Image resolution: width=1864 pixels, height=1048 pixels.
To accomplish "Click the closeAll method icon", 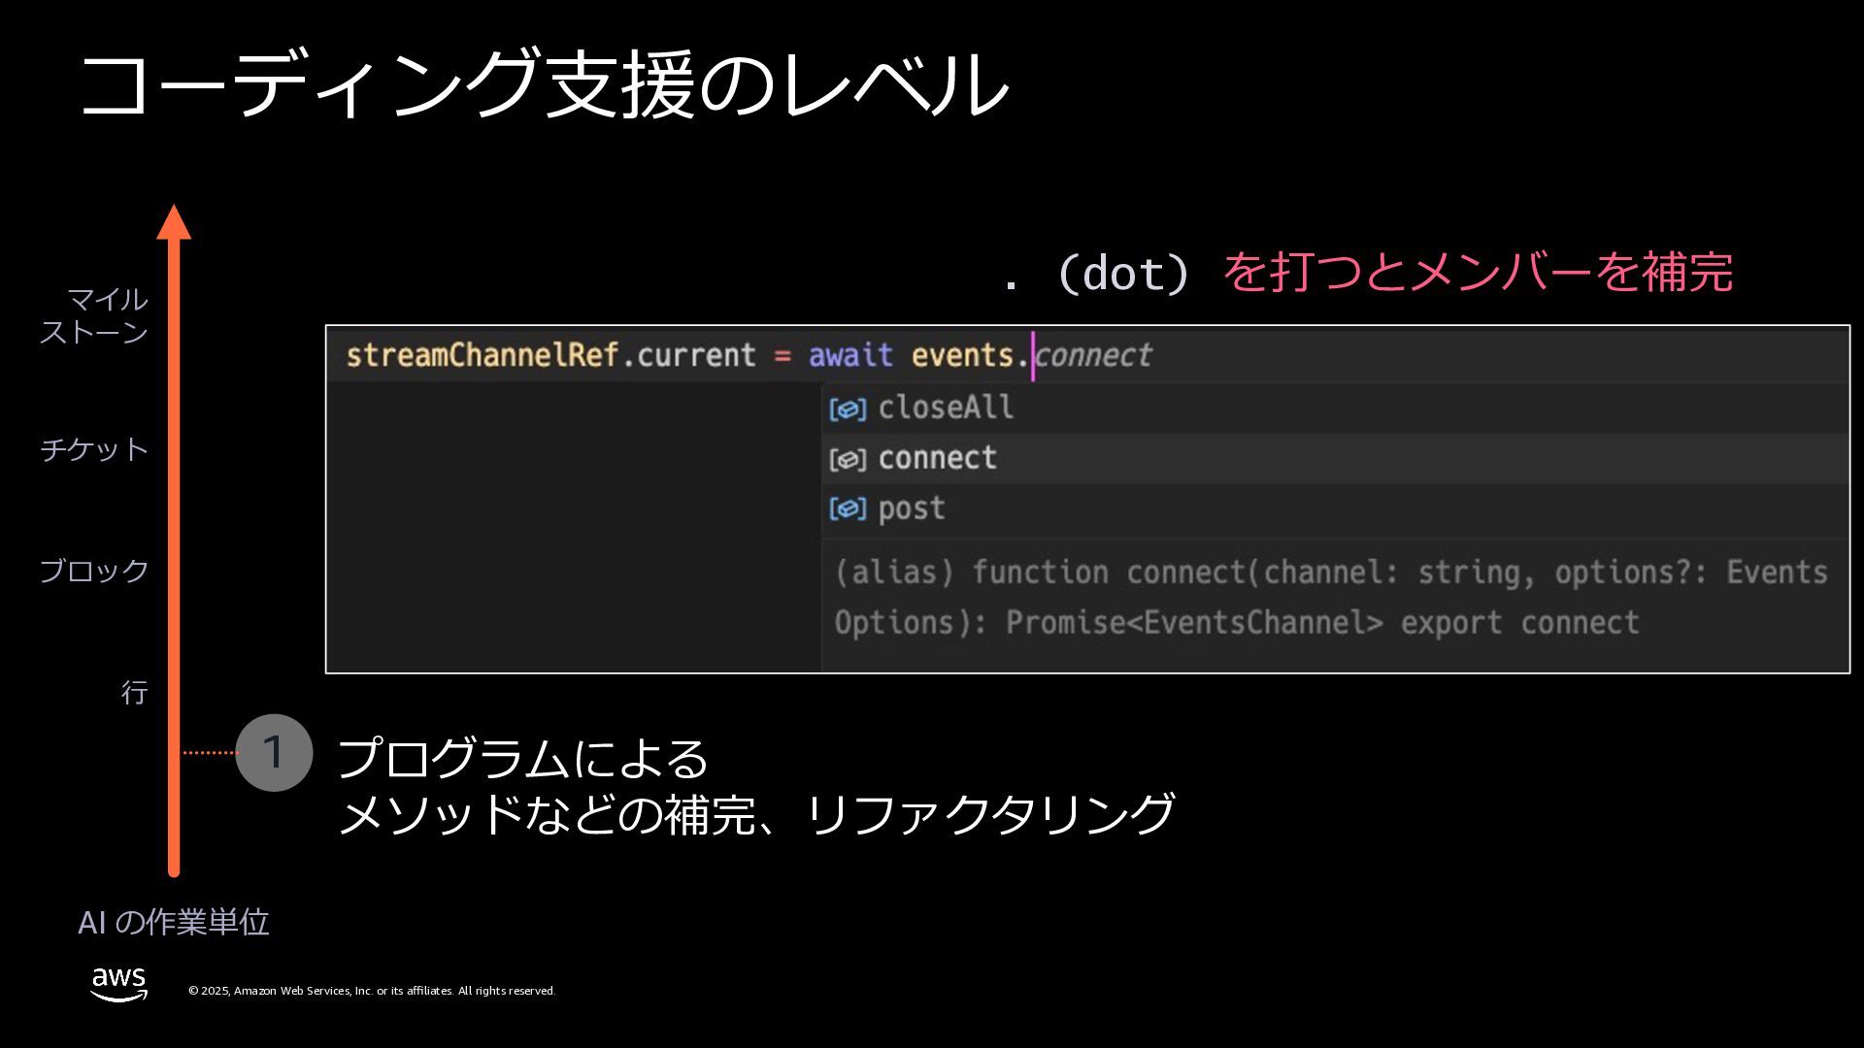I will [x=848, y=409].
